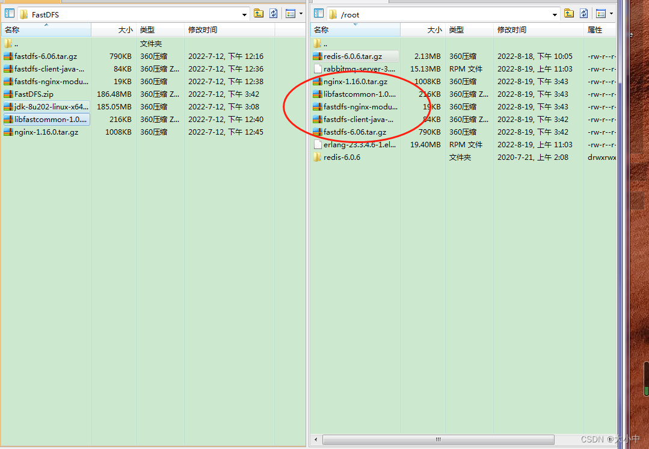Select fastdfs-client-java archive icon in left pane
Image resolution: width=649 pixels, height=449 pixels.
click(x=8, y=69)
